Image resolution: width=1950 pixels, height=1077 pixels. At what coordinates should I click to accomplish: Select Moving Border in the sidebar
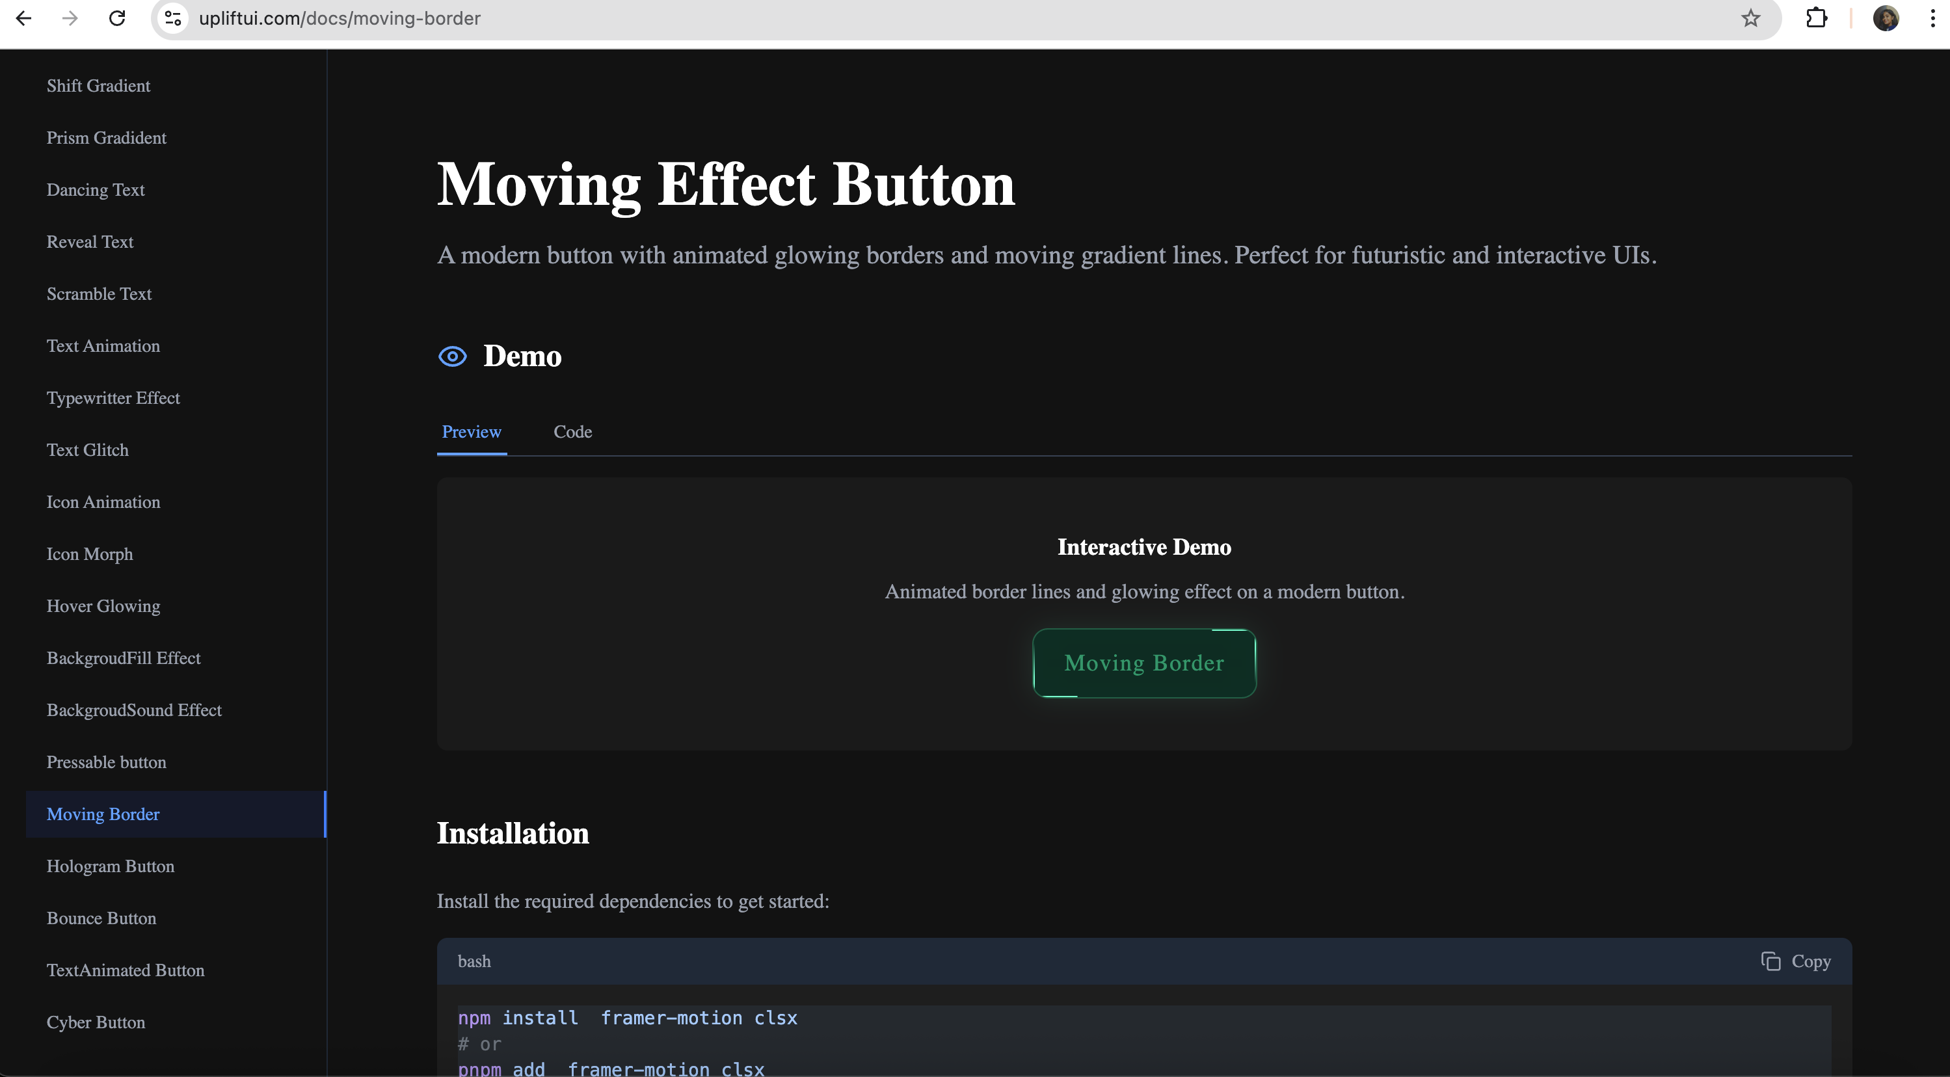[x=103, y=814]
